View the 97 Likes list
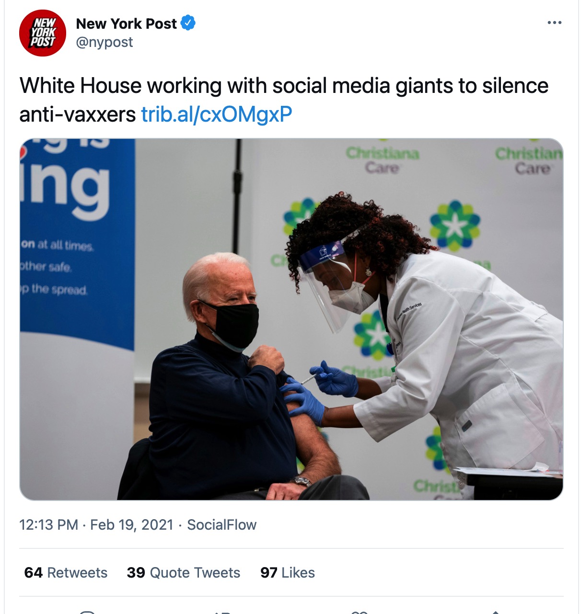Image resolution: width=581 pixels, height=614 pixels. click(288, 573)
